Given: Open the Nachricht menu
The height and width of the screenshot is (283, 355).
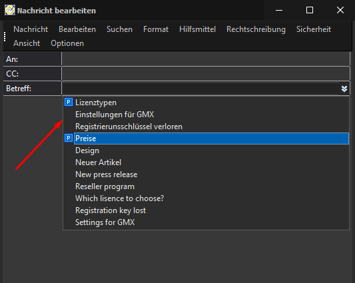Looking at the screenshot, I should (x=31, y=29).
